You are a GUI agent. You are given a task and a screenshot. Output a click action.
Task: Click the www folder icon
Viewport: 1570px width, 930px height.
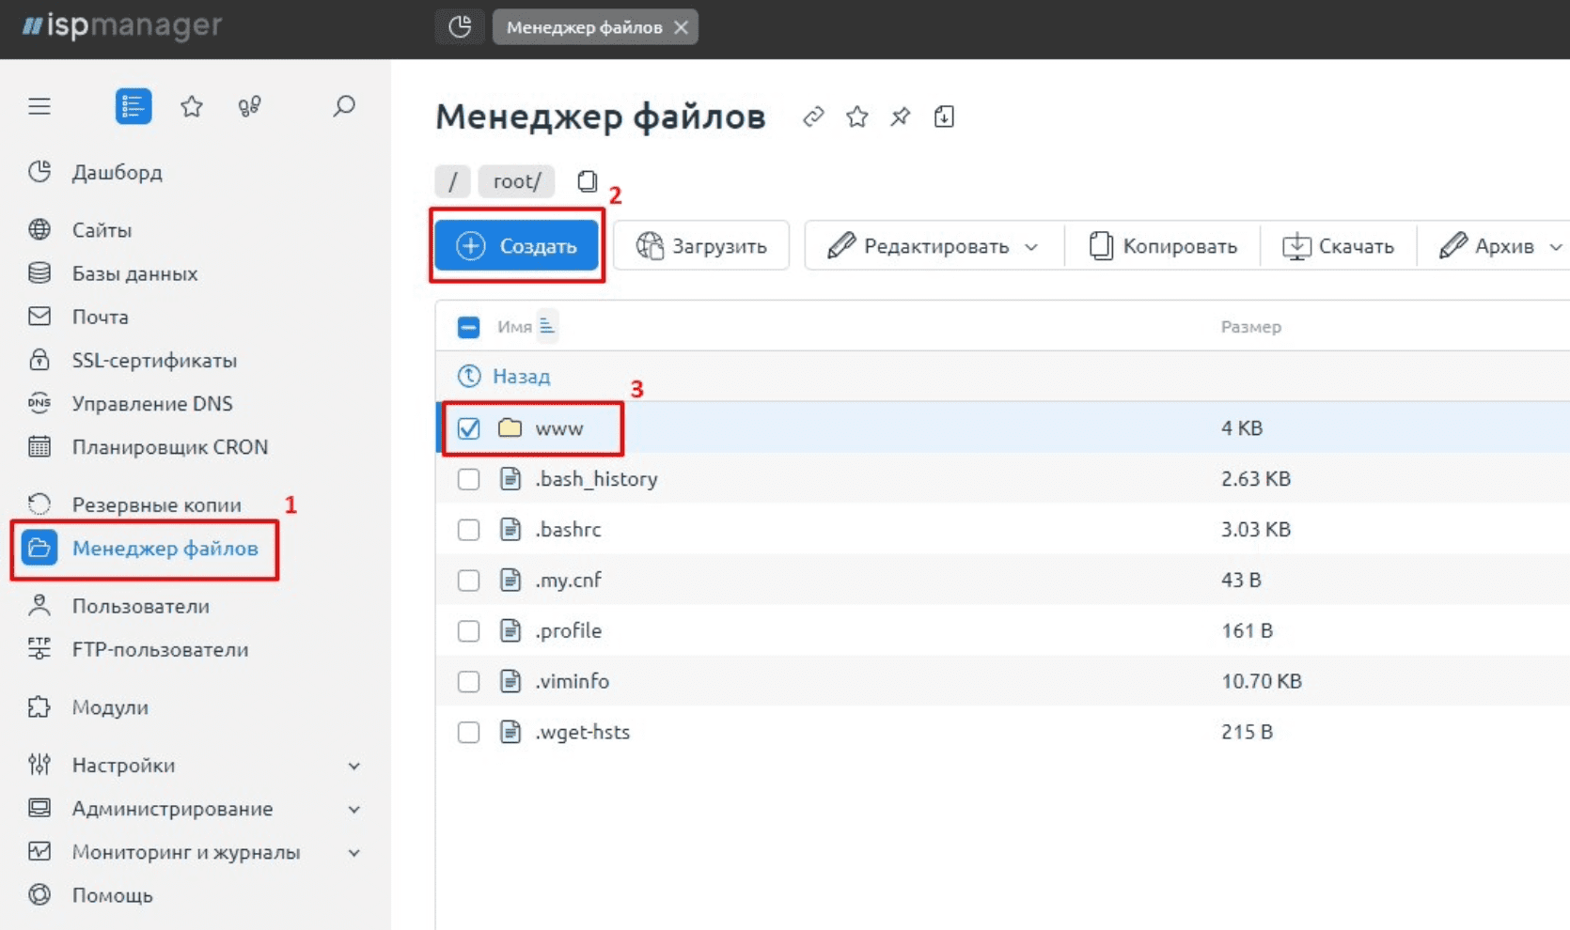(510, 427)
